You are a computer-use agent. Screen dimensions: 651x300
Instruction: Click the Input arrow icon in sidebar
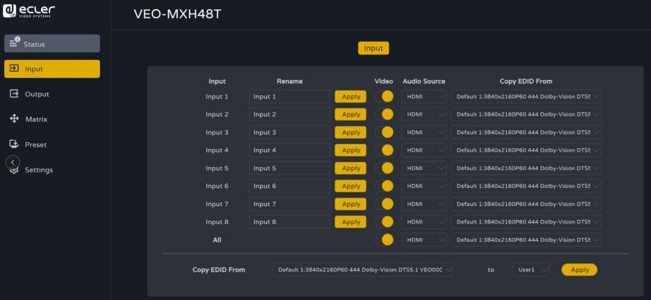click(x=14, y=68)
